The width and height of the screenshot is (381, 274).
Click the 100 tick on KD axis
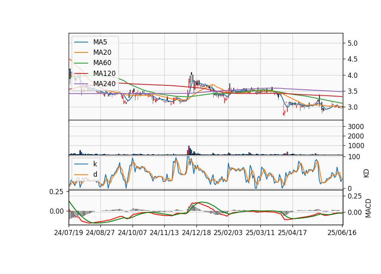click(x=354, y=157)
